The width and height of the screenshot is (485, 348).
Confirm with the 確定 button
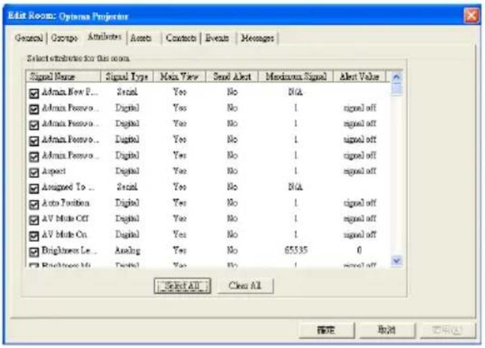click(326, 330)
